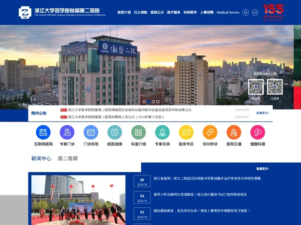Click the hospital Z logo emblem
The width and height of the screenshot is (301, 225).
click(25, 12)
